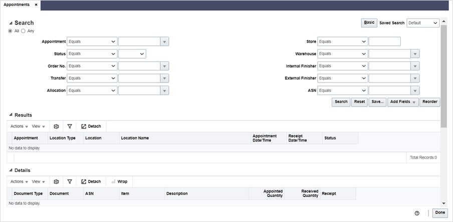
Task: Click the filter funnel icon in Results toolbar
Action: pos(70,126)
